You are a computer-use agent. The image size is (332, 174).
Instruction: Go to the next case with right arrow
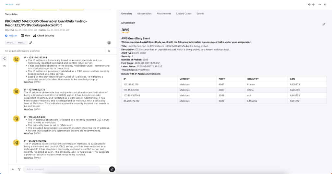(314, 5)
